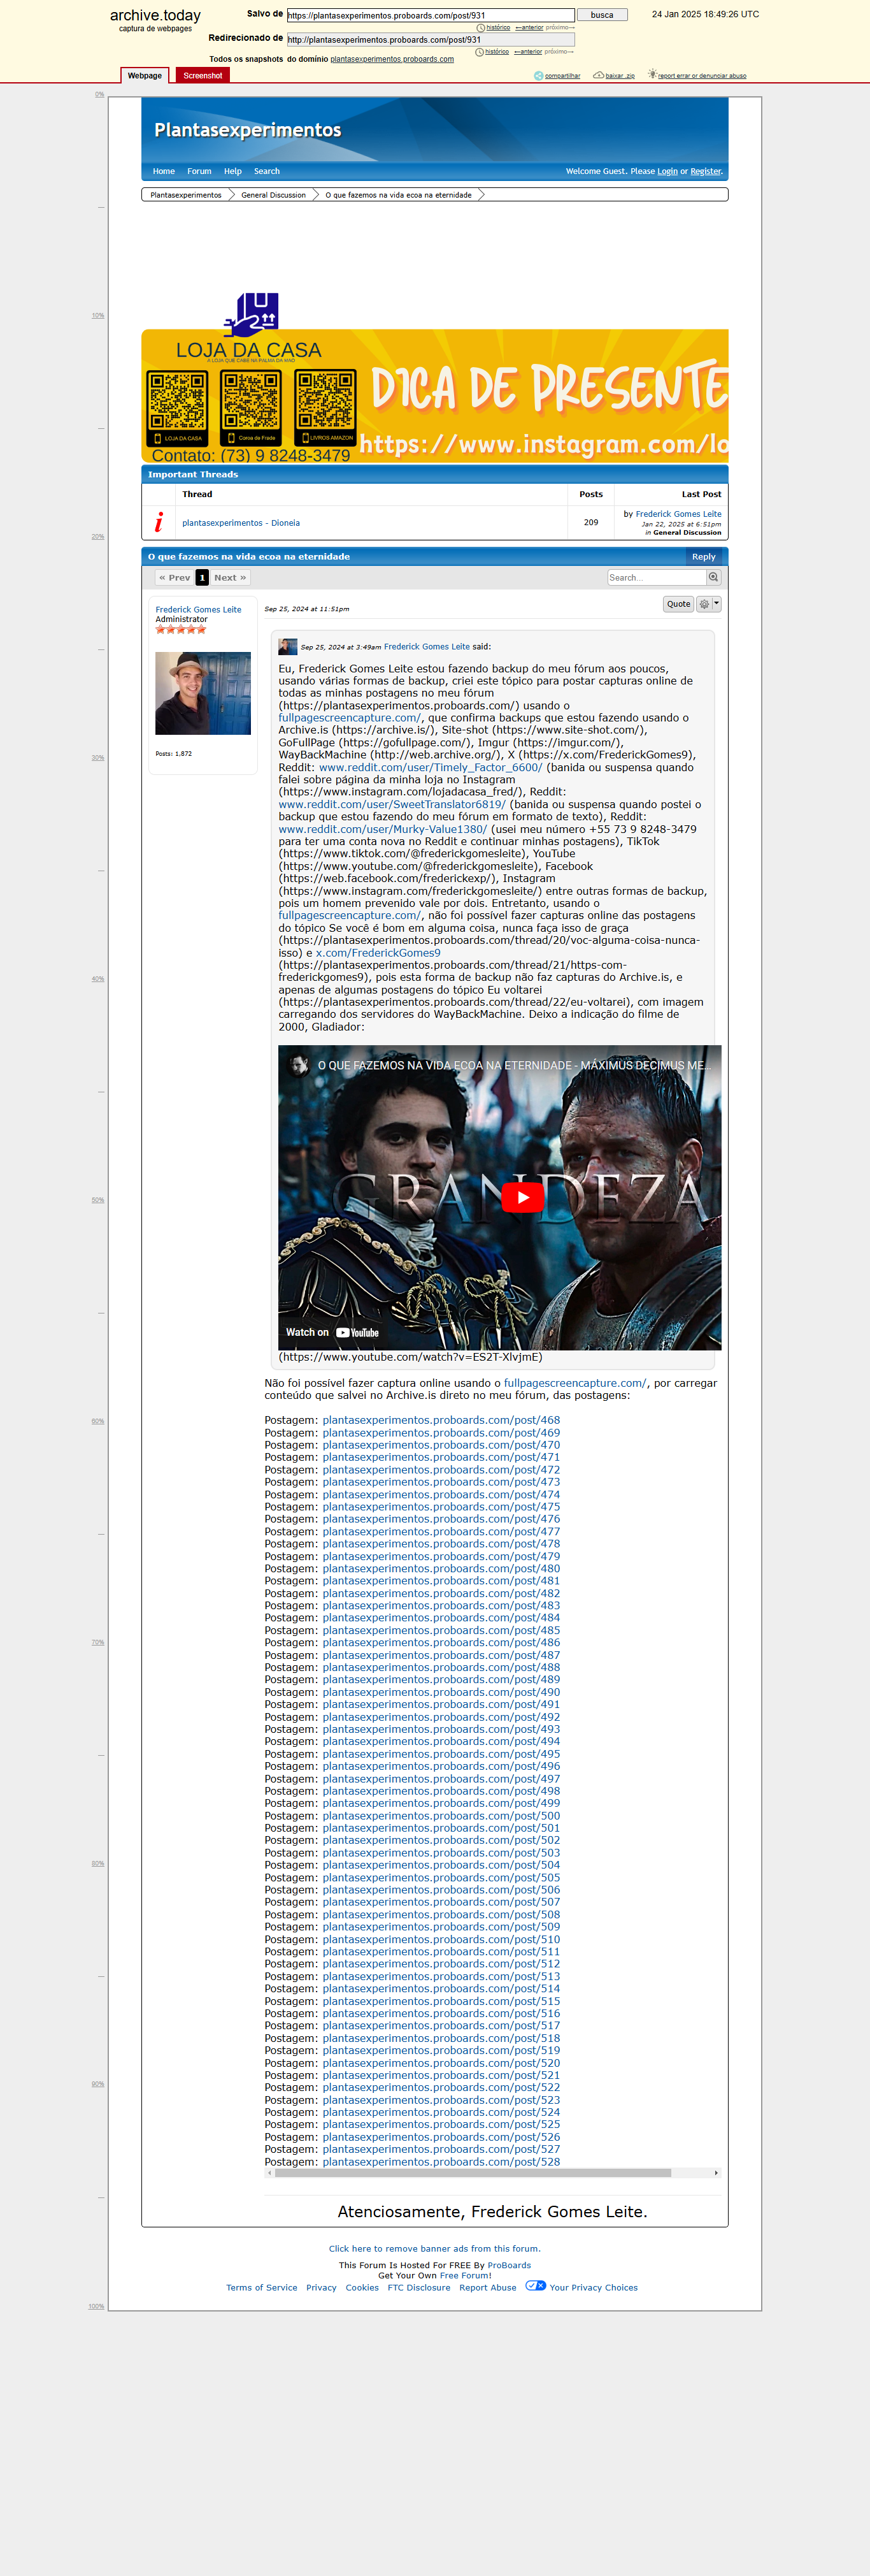Open the Timely_Factor_6600 Reddit link

(x=431, y=768)
